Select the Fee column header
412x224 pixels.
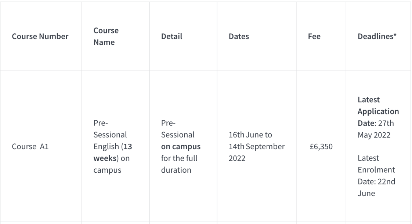[x=314, y=36]
